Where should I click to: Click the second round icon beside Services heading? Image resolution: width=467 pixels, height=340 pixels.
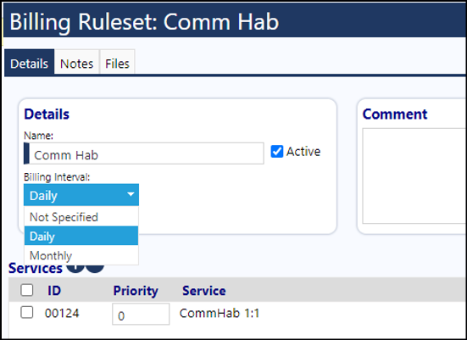pyautogui.click(x=95, y=268)
